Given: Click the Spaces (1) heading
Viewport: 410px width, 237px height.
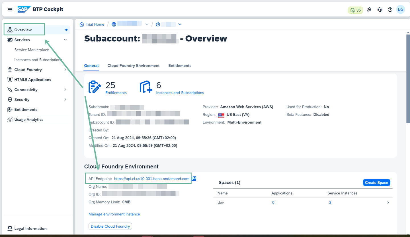Looking at the screenshot, I should click(x=229, y=183).
